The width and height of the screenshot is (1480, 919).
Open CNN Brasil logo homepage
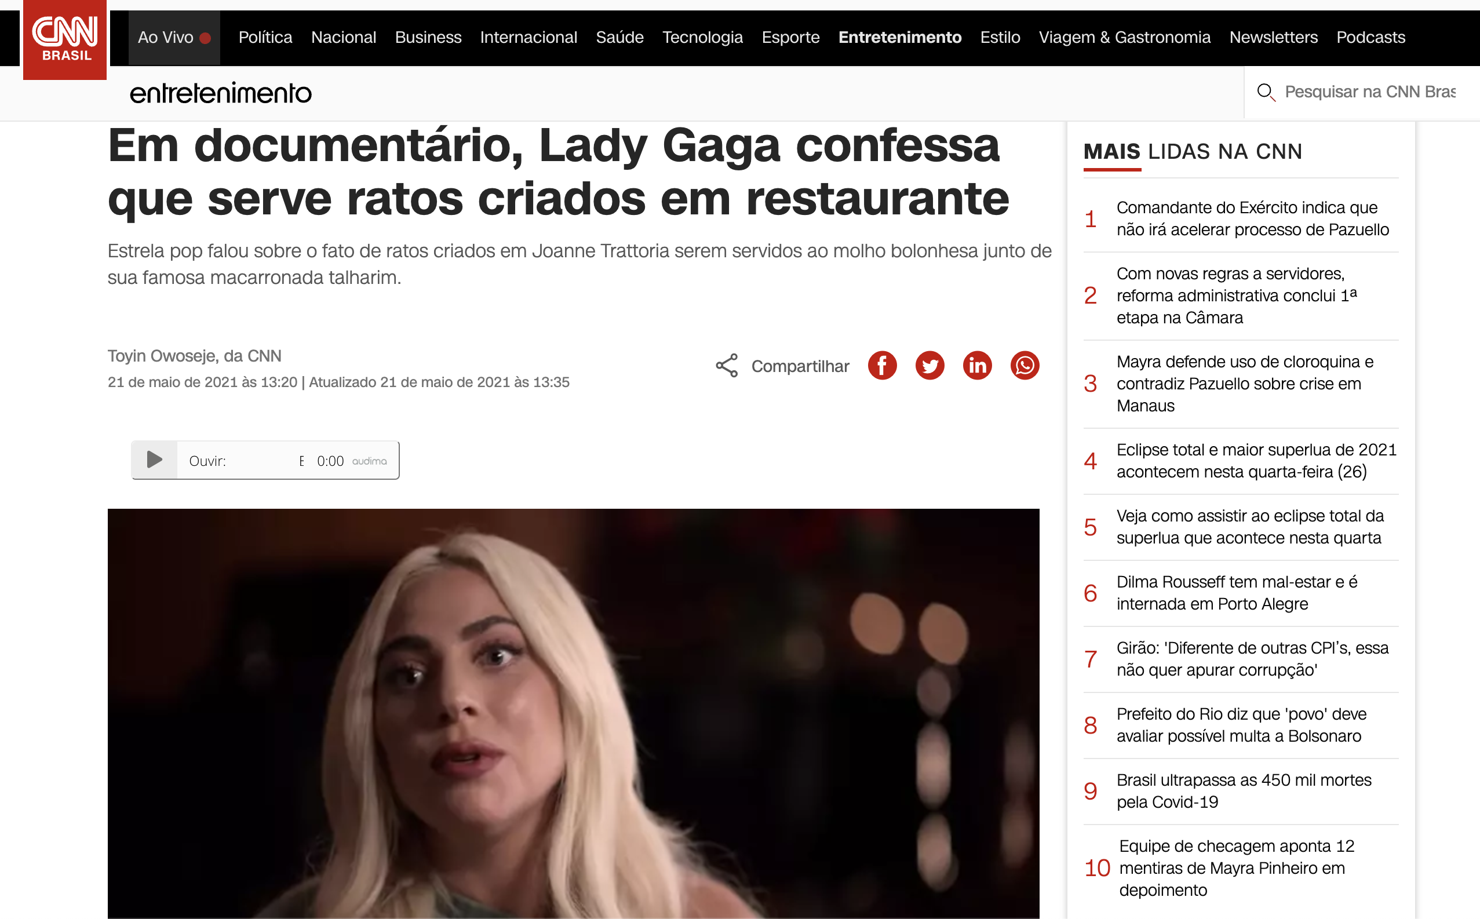[x=65, y=39]
